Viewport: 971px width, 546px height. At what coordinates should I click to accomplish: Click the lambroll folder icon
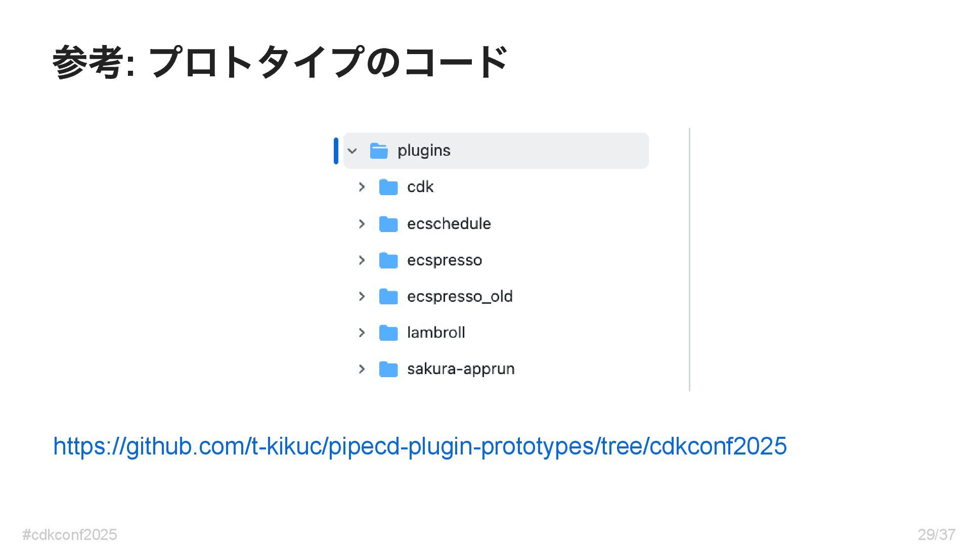388,333
